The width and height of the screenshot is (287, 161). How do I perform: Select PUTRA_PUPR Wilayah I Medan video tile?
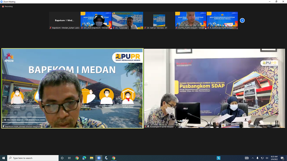click(x=190, y=21)
